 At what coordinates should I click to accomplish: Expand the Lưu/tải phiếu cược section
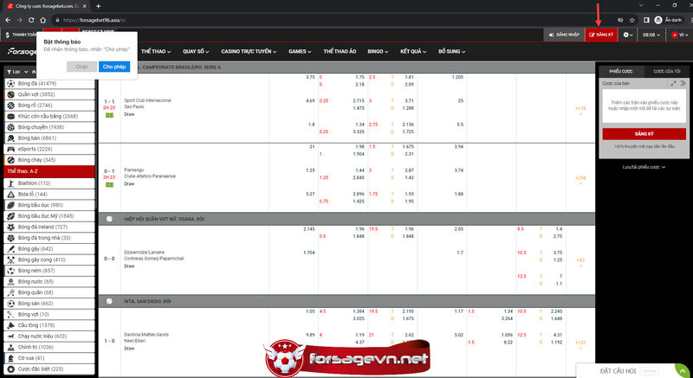click(x=643, y=166)
